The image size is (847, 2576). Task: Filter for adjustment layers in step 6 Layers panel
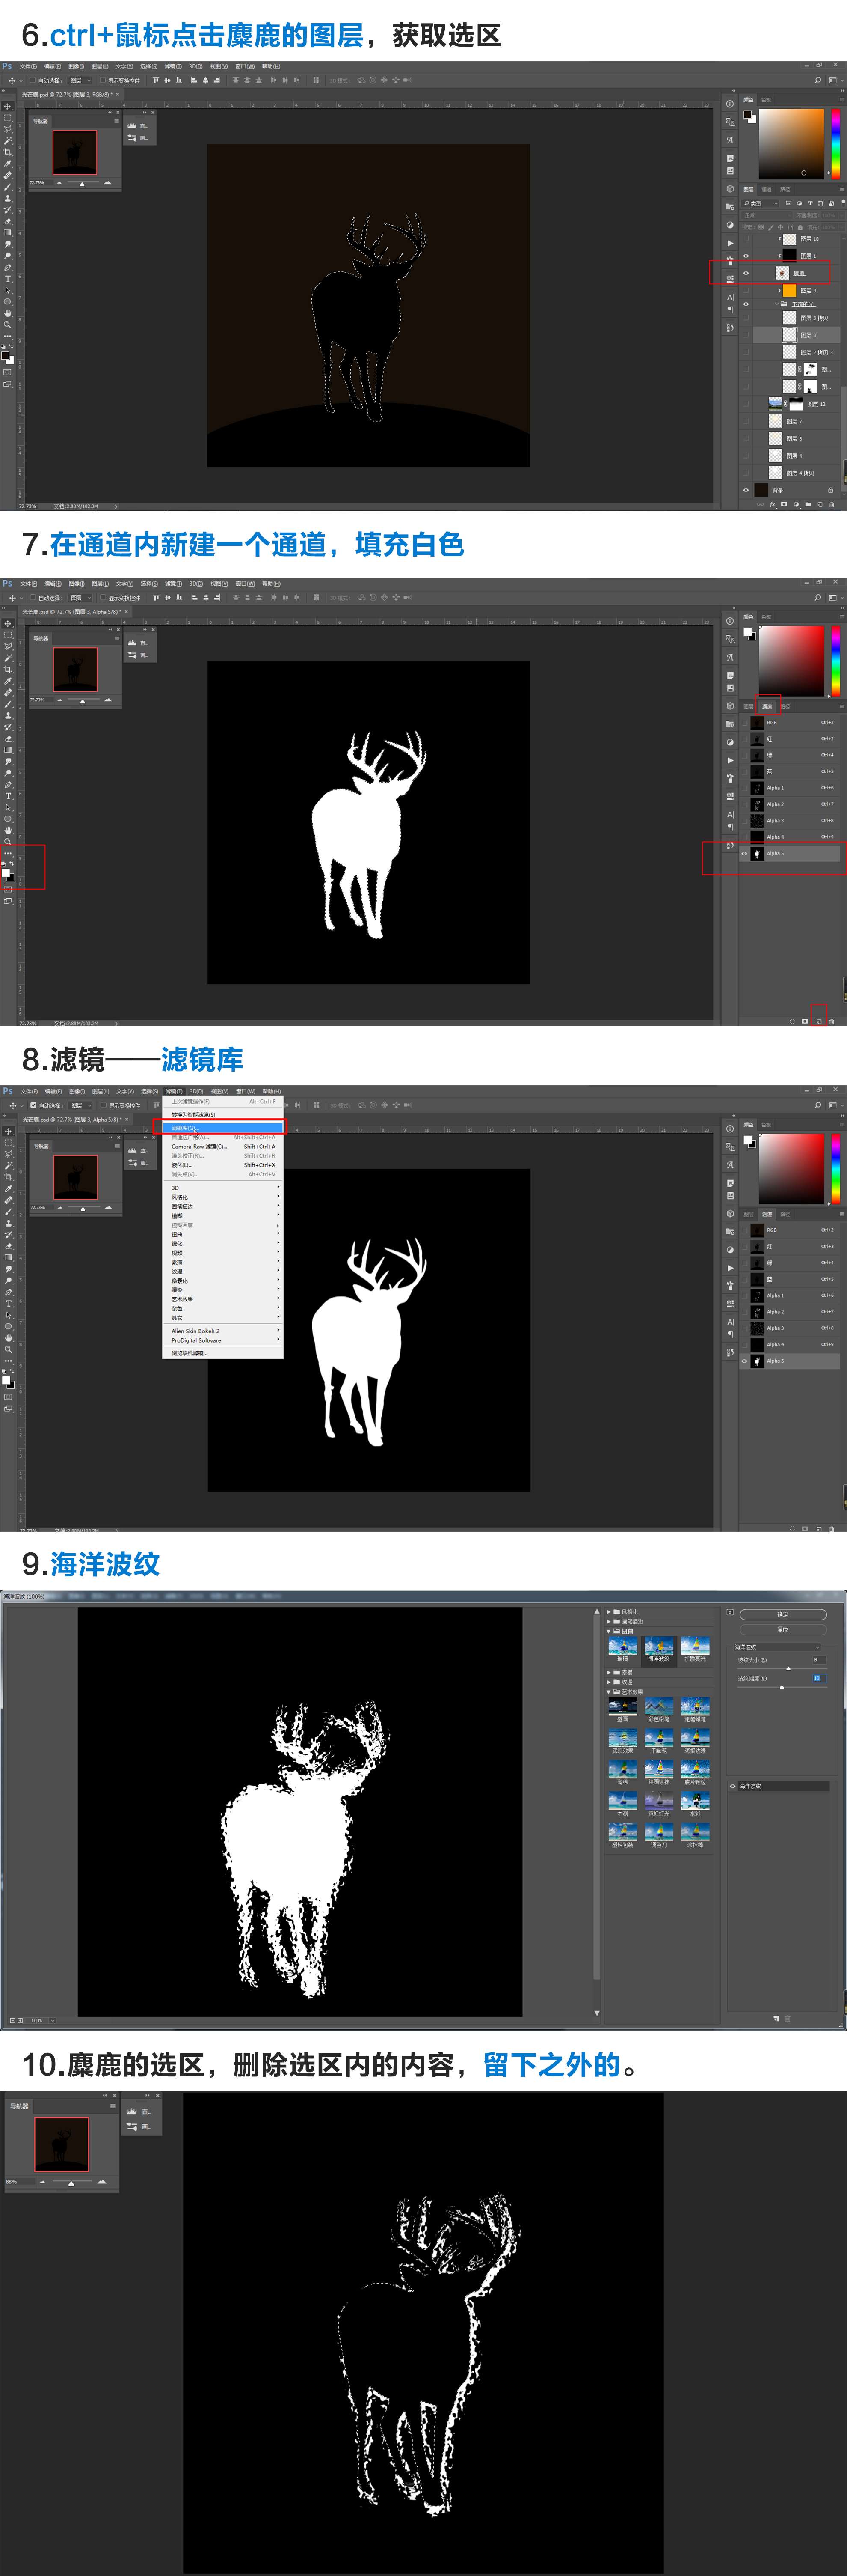pyautogui.click(x=799, y=203)
